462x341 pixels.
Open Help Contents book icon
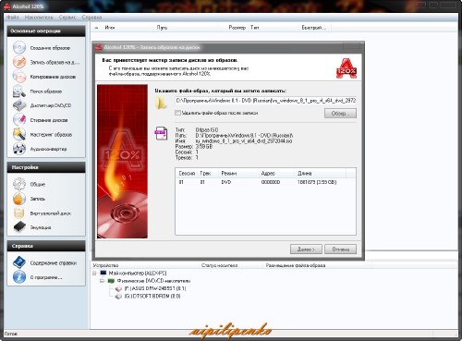[19, 262]
